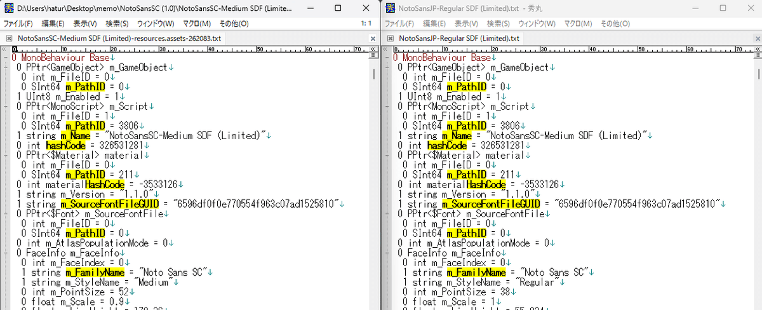Click m_Name line in NotoSansJP window
The width and height of the screenshot is (762, 310).
tap(525, 135)
